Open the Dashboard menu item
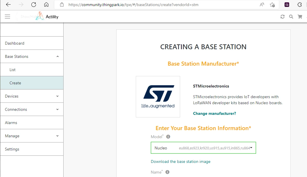 [x=32, y=43]
